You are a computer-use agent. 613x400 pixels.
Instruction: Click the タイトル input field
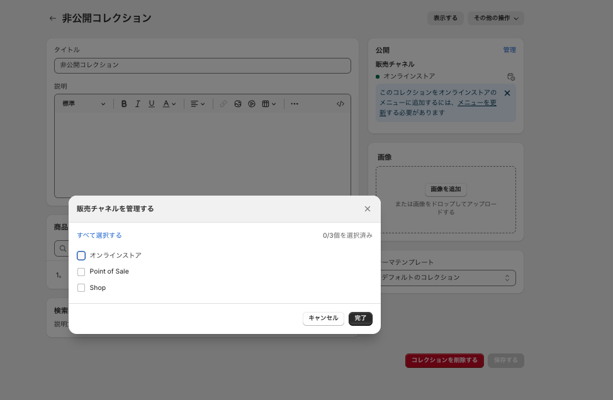coord(203,65)
